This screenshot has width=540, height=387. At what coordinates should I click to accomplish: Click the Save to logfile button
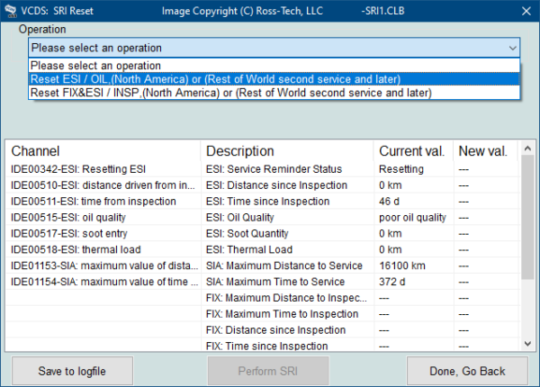[70, 370]
